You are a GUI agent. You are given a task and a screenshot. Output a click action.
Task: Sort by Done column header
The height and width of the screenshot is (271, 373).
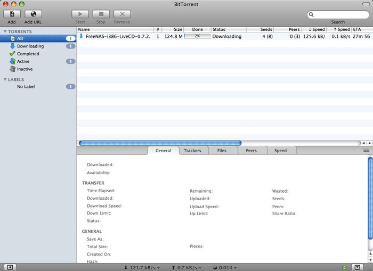coord(198,29)
